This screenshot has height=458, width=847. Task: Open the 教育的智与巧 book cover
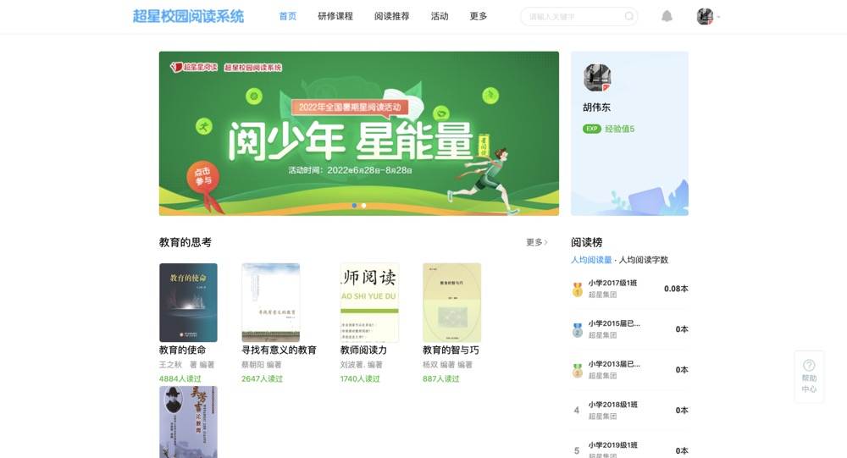pyautogui.click(x=451, y=302)
